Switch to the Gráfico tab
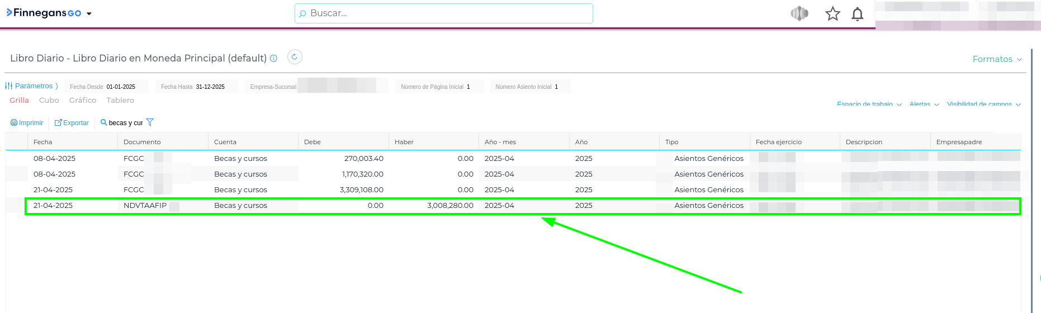 click(83, 101)
